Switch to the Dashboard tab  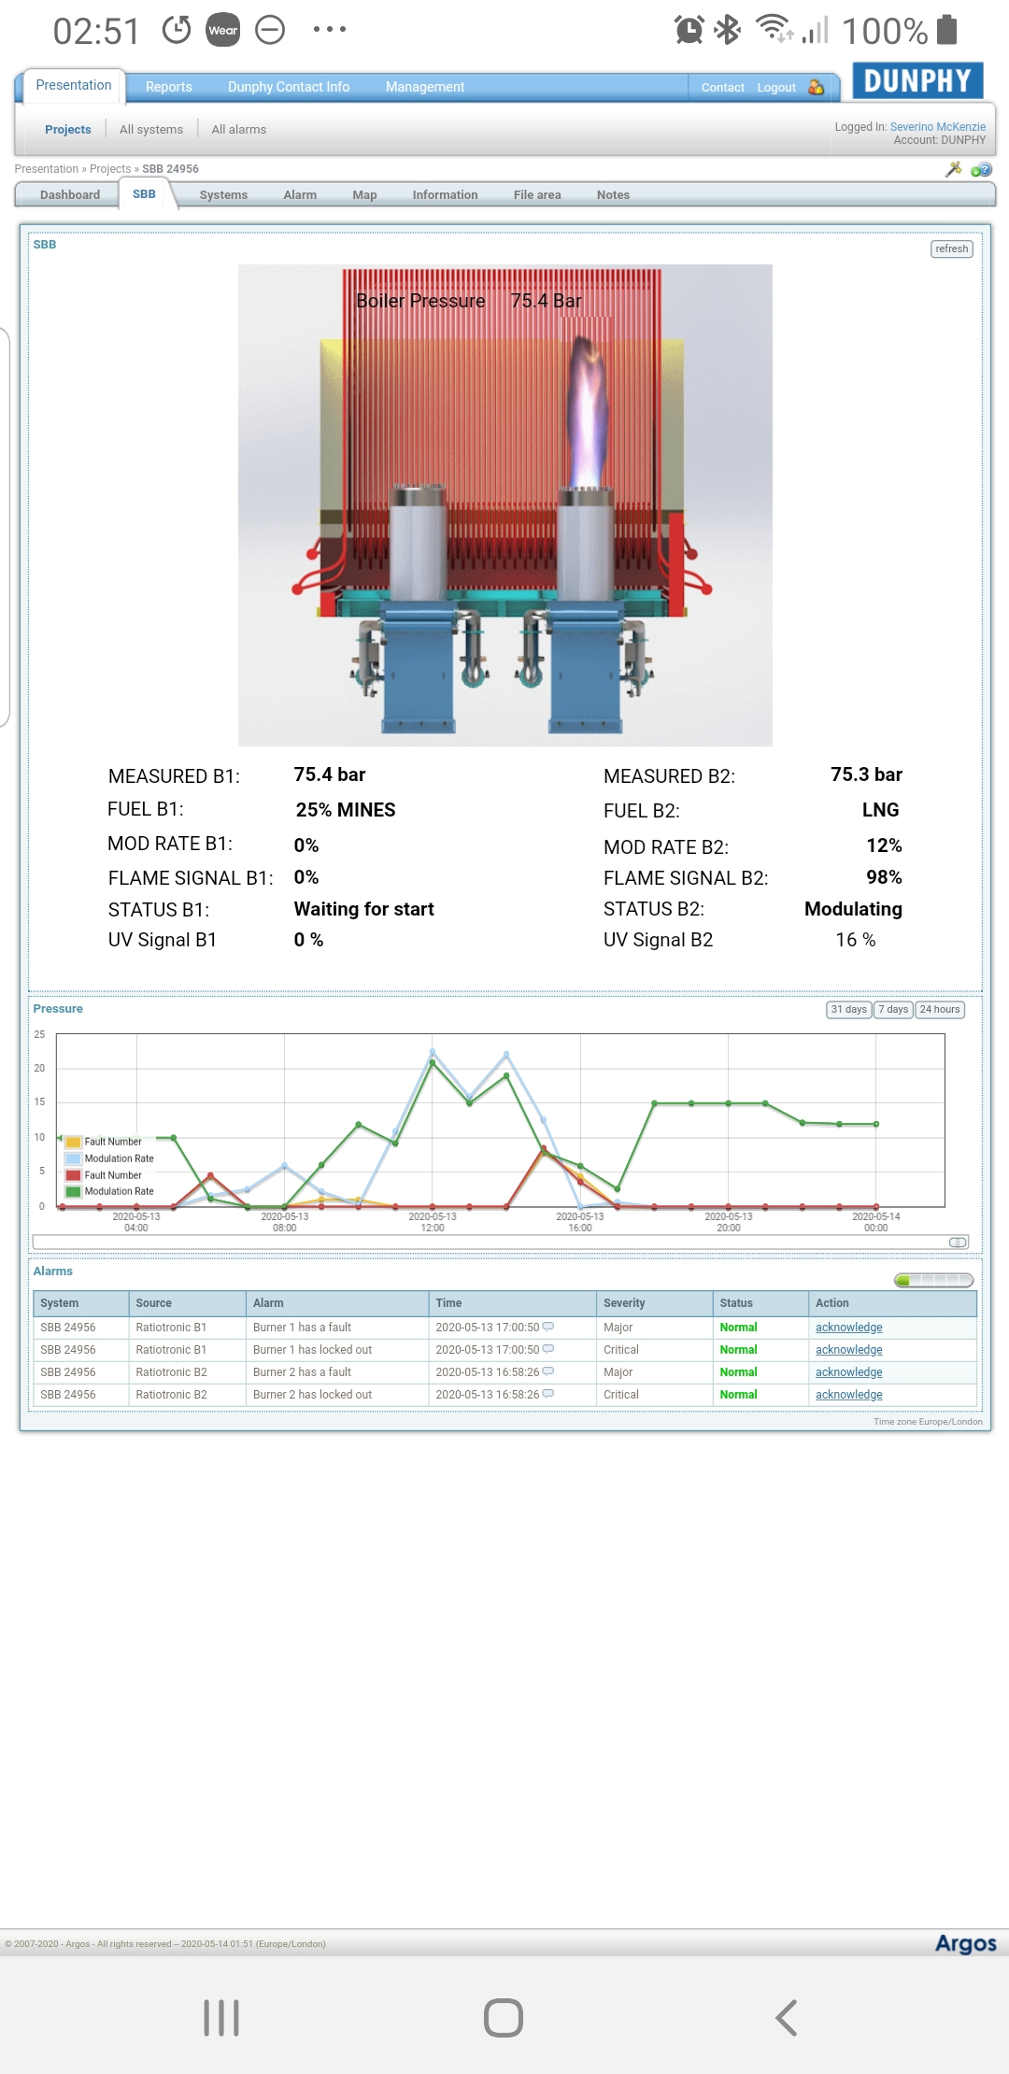click(x=70, y=194)
